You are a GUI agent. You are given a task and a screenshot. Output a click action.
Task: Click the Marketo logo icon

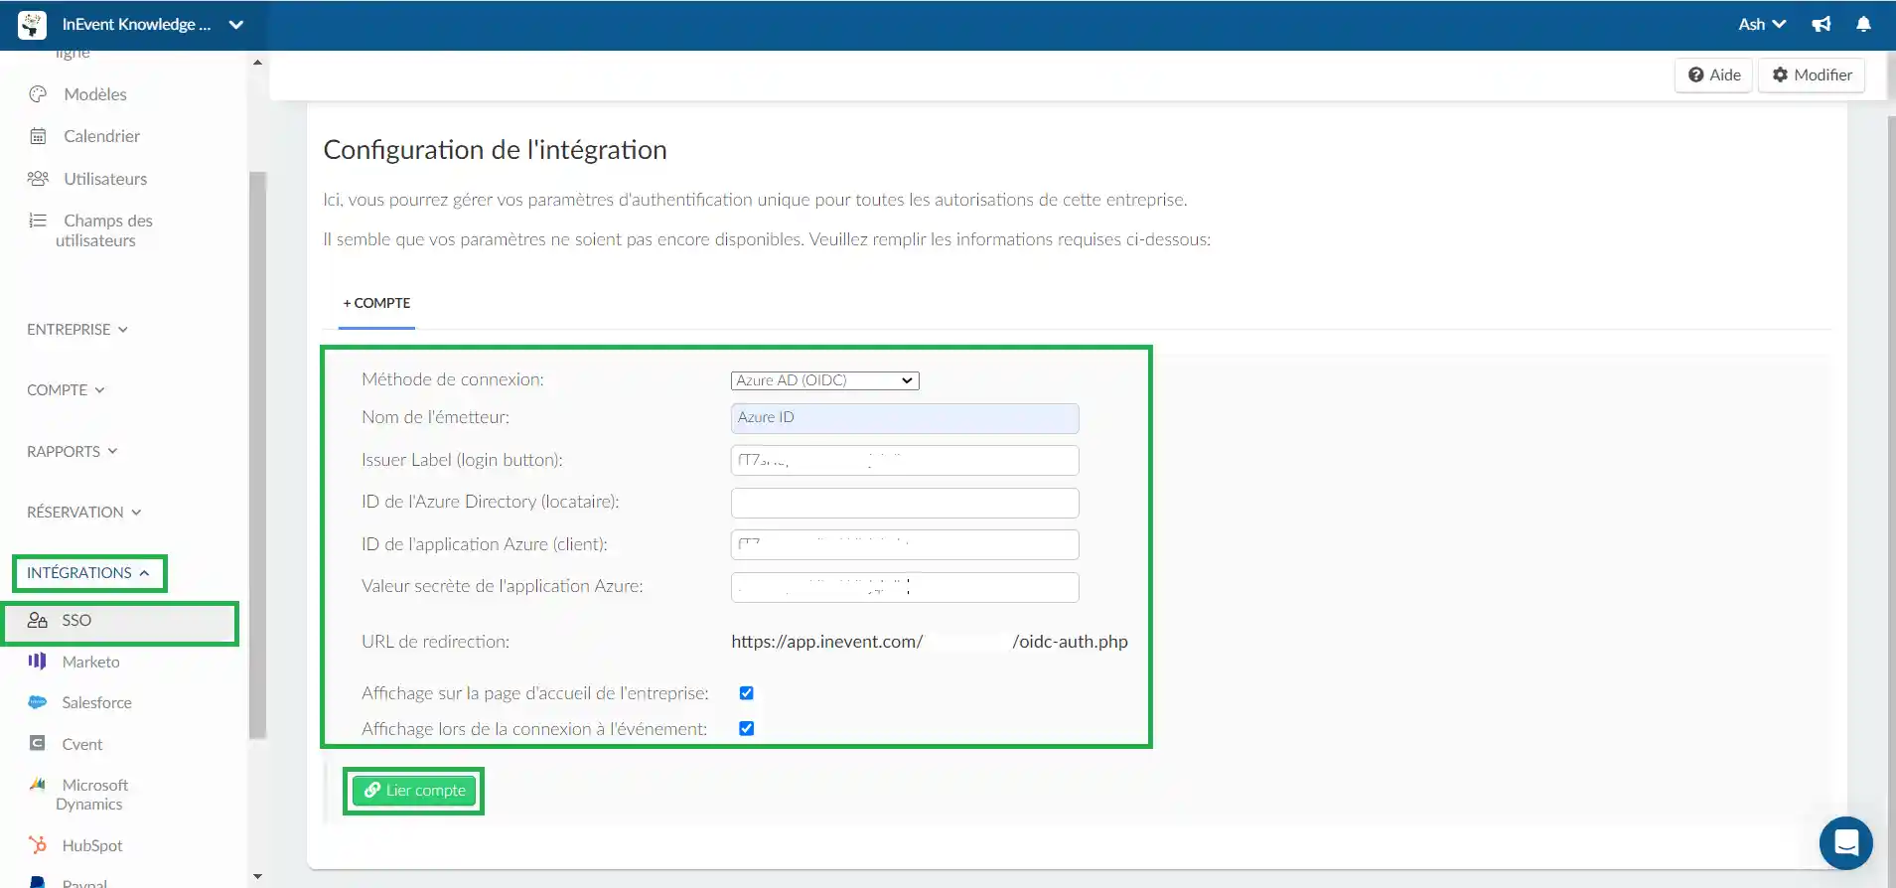point(38,662)
